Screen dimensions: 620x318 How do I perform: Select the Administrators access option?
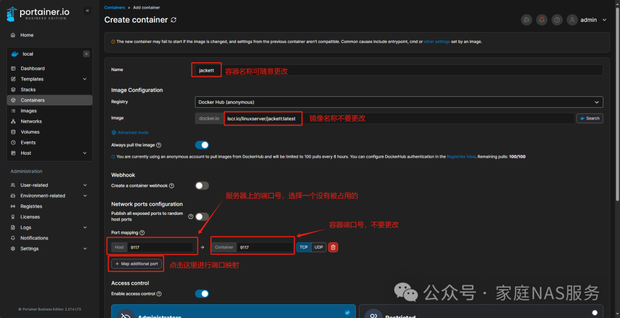coord(233,311)
